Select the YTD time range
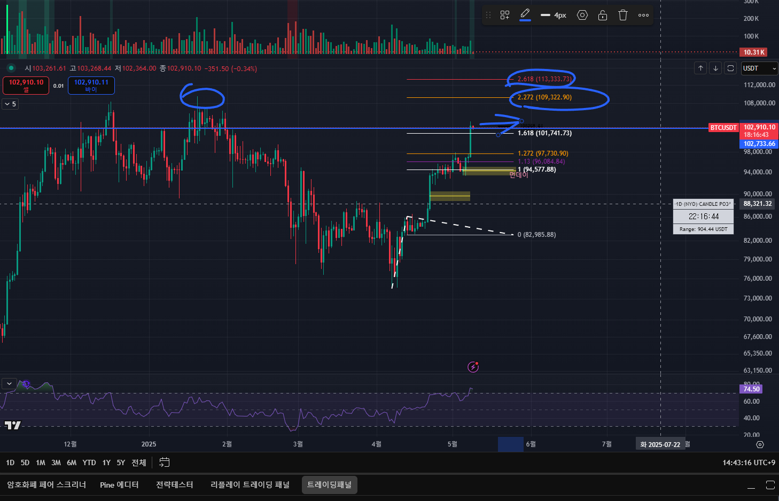 pos(89,463)
